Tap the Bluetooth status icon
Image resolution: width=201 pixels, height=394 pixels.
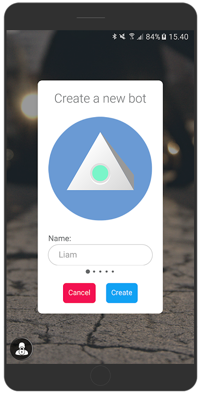(114, 36)
